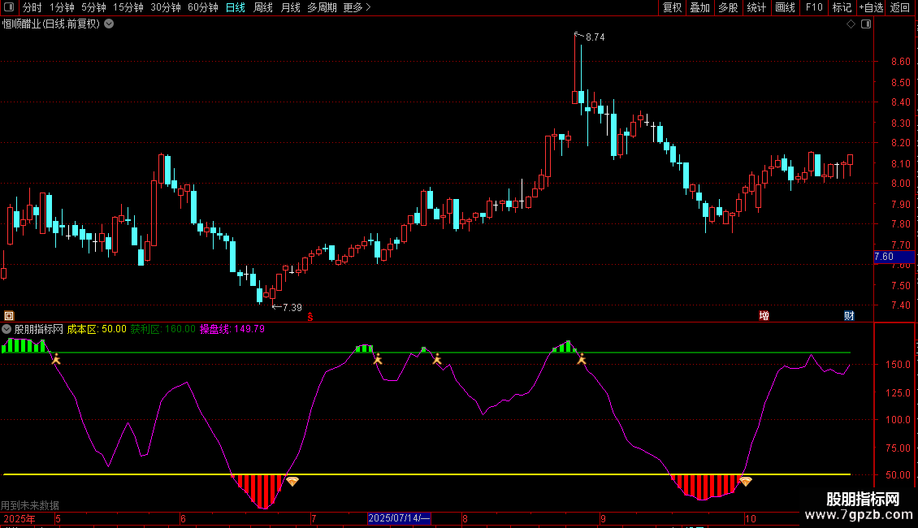918x528 pixels.
Task: Switch to the 周线 weekly chart
Action: (263, 7)
